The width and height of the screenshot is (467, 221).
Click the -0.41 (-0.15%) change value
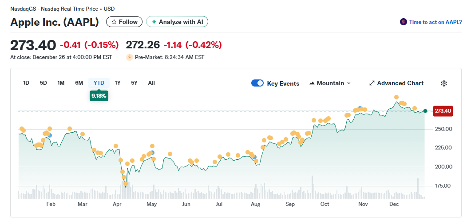[89, 45]
